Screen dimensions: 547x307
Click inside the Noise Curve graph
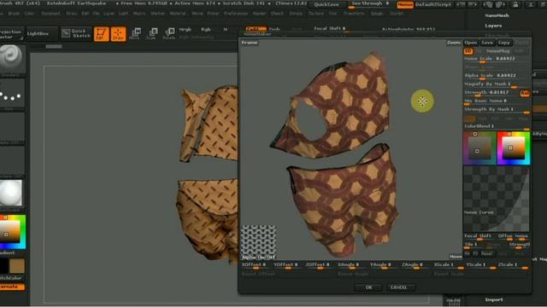(497, 199)
